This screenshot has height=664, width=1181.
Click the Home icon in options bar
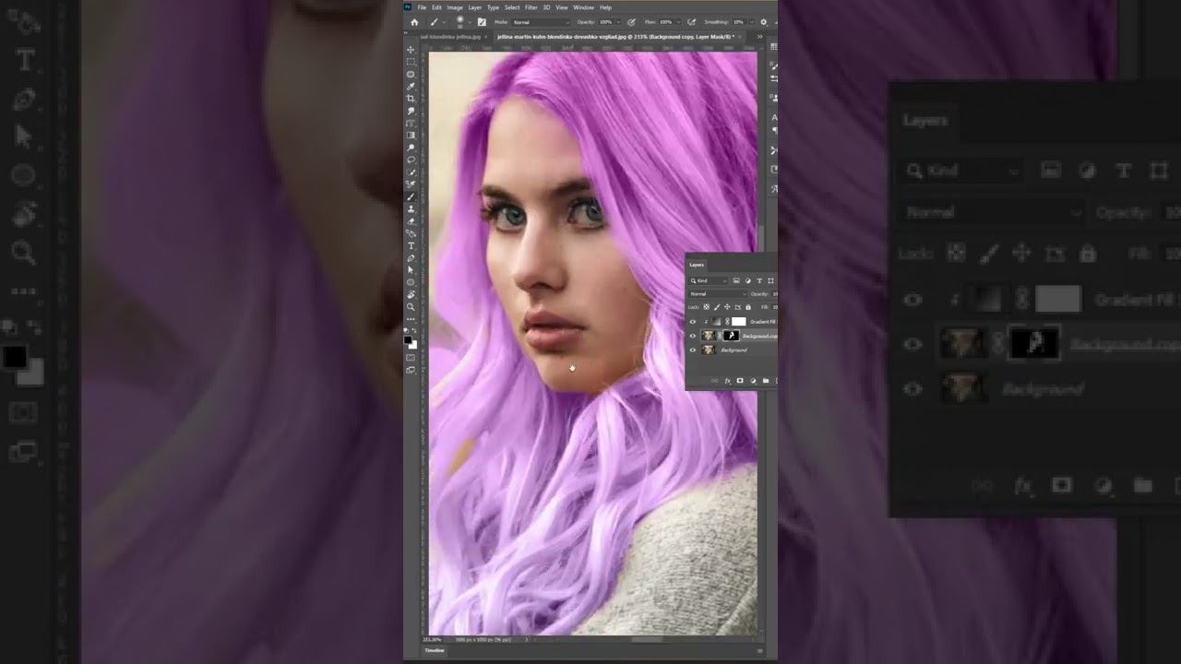414,22
